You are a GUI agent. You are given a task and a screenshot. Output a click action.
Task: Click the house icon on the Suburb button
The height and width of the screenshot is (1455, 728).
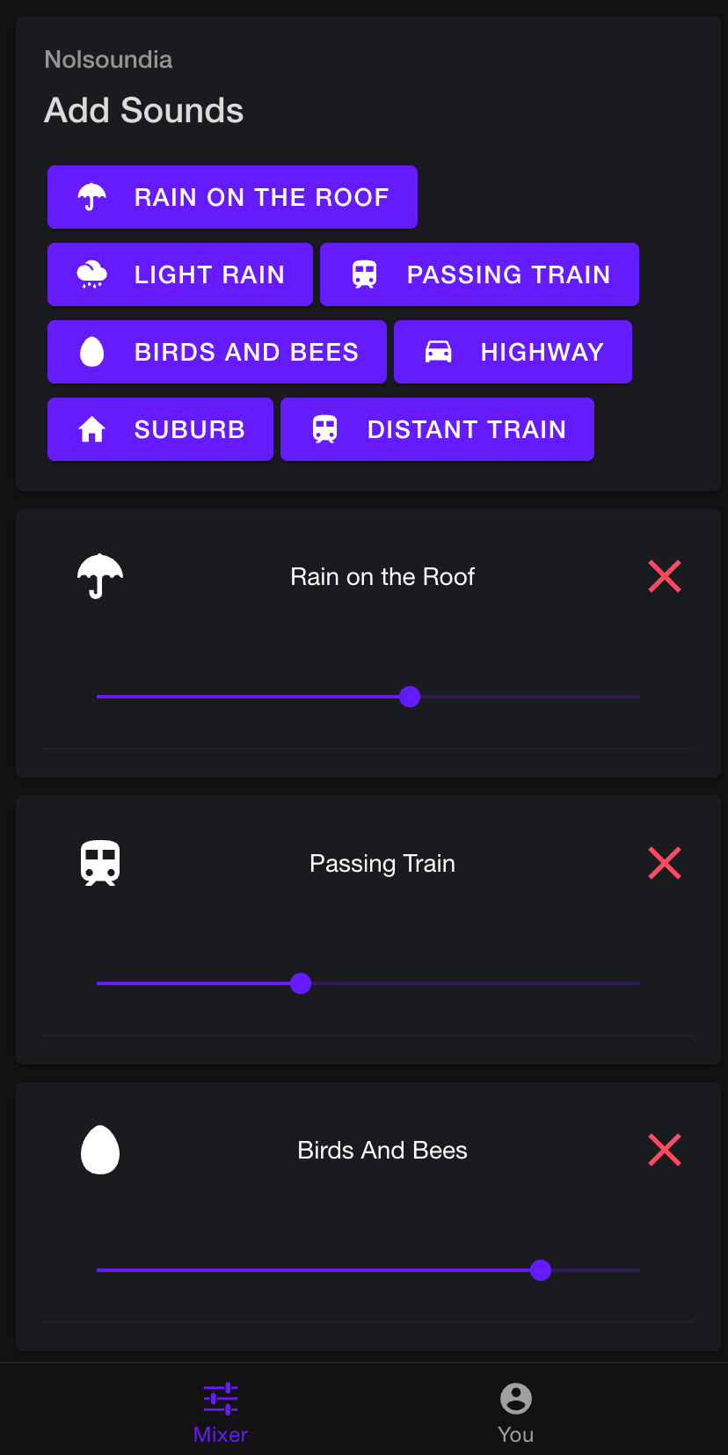[x=92, y=429]
